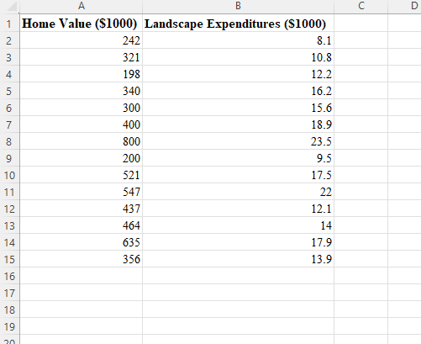The image size is (421, 344).
Task: Select the row 8 header
Action: click(9, 141)
